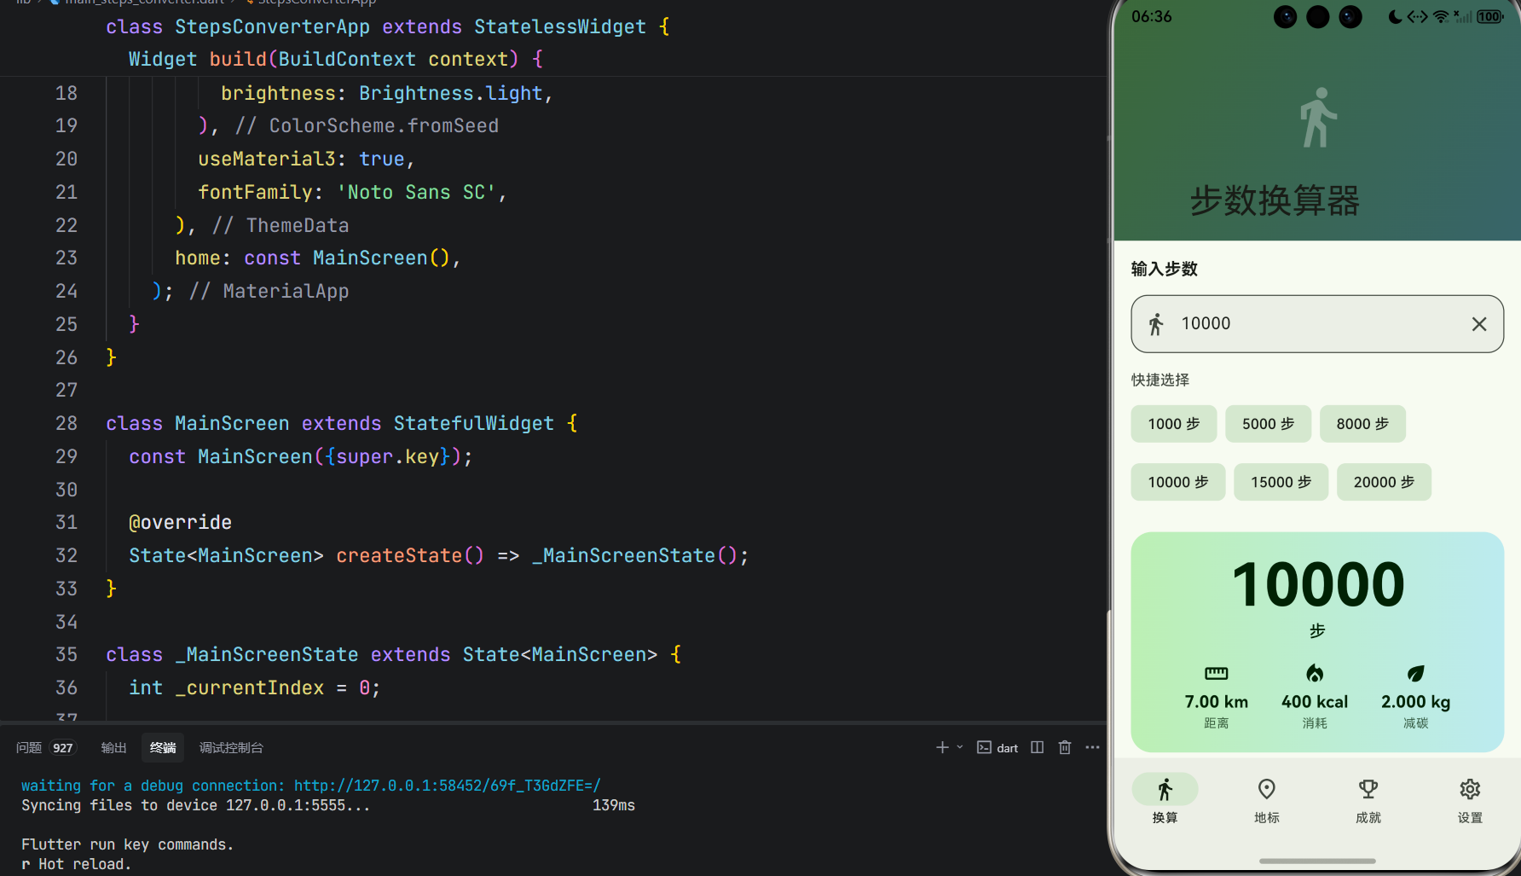Switch to the 输出 output panel tab
Screen dimensions: 1521x876
tap(113, 748)
